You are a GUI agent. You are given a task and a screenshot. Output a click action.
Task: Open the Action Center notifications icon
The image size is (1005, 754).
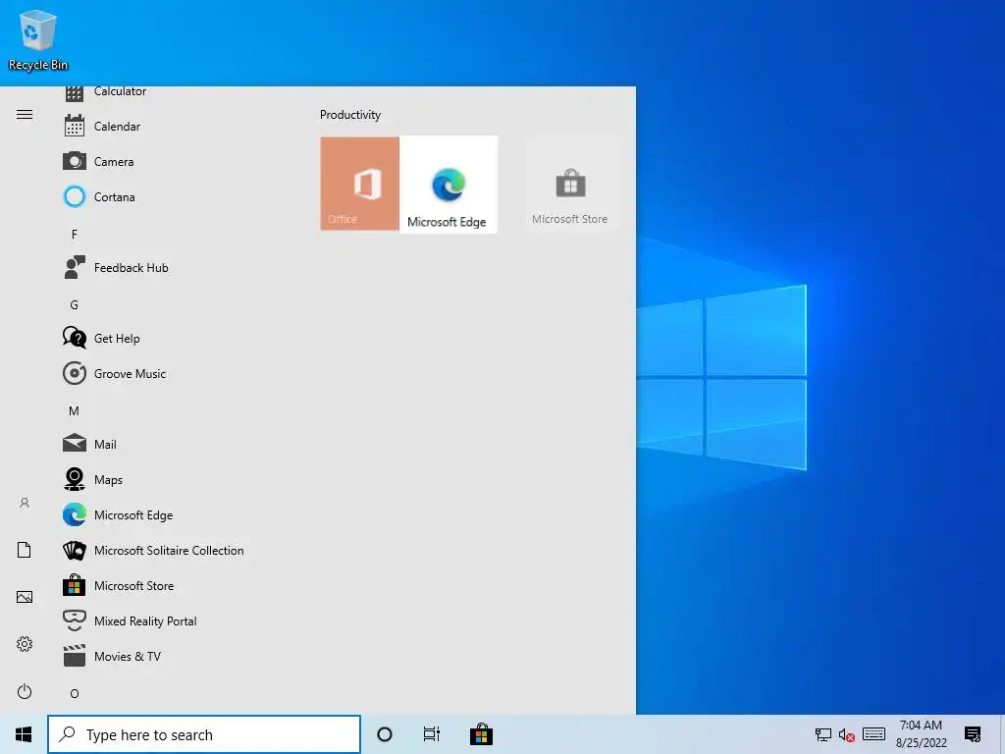coord(973,734)
